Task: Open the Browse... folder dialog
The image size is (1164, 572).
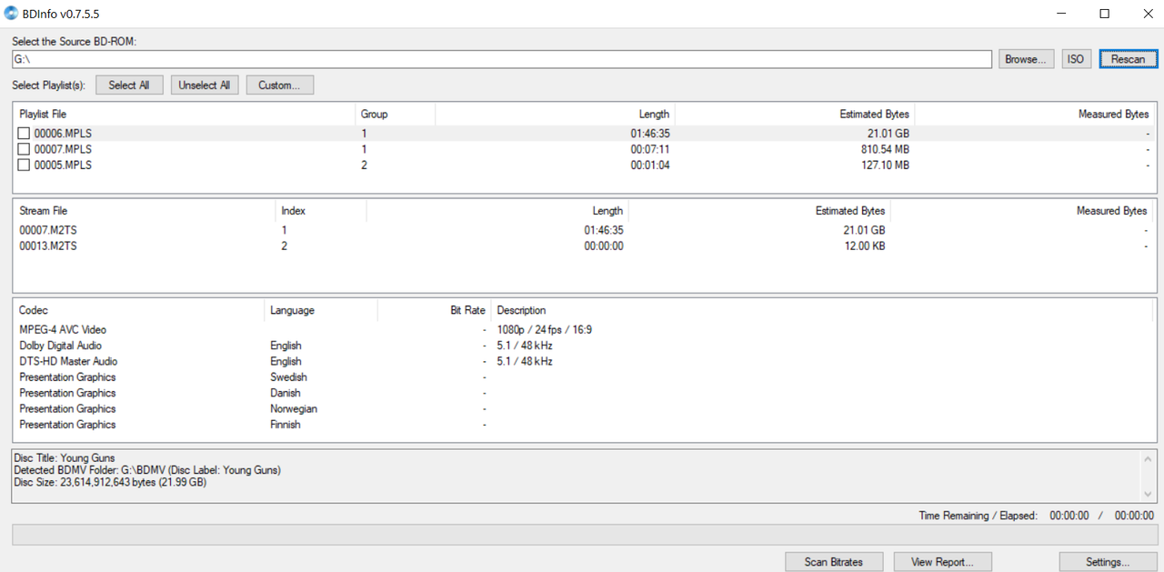Action: 1026,59
